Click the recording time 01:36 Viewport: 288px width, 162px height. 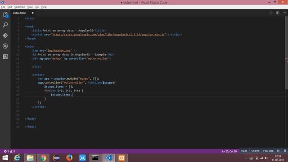[x=244, y=151]
